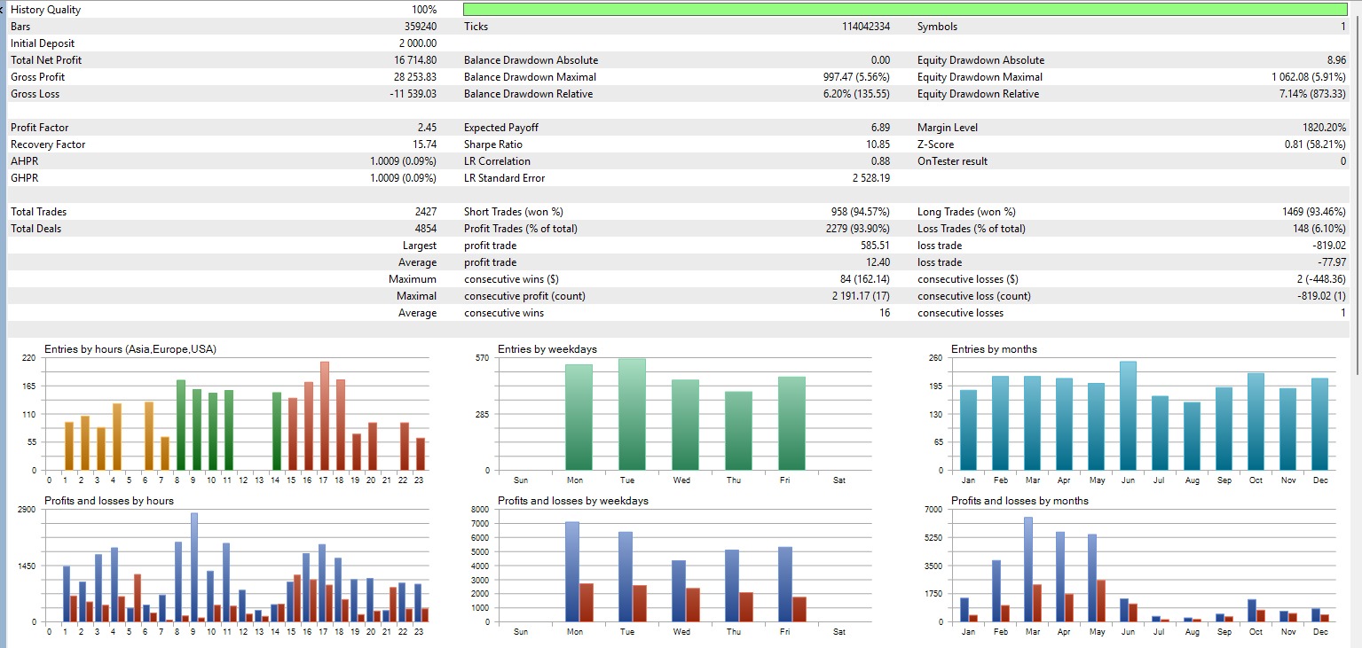Select the Total Deals value 4854
Viewport: 1362px width, 648px height.
pos(426,229)
